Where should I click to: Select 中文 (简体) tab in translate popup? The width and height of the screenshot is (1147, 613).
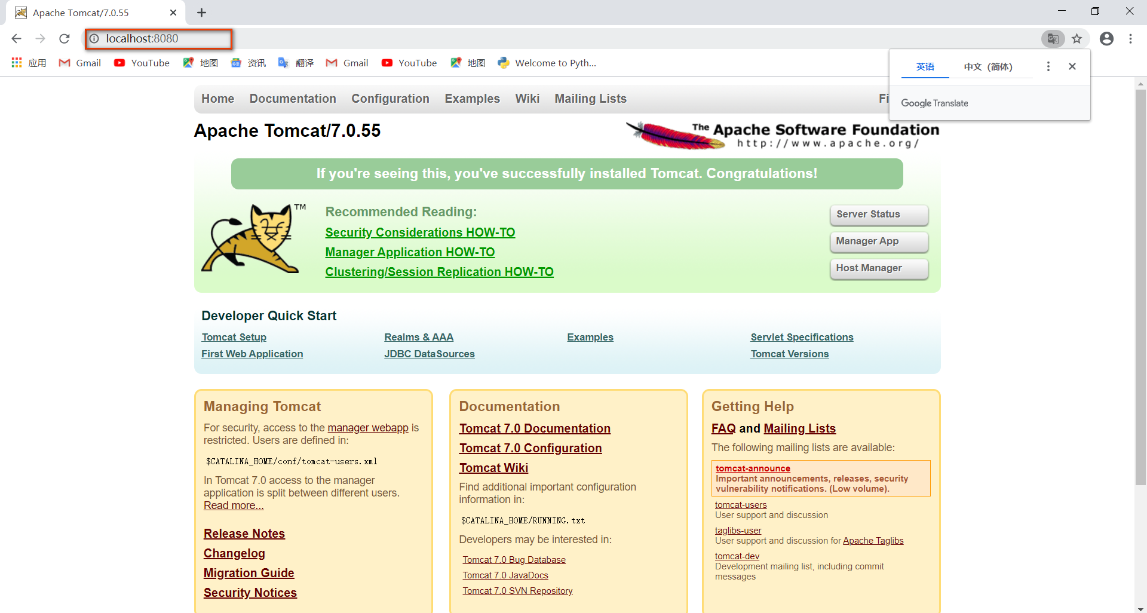tap(988, 67)
